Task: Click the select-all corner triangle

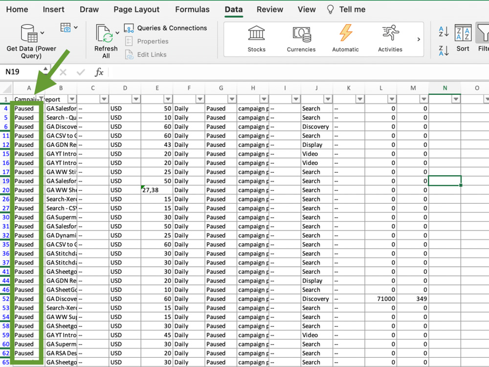Action: tap(7, 88)
